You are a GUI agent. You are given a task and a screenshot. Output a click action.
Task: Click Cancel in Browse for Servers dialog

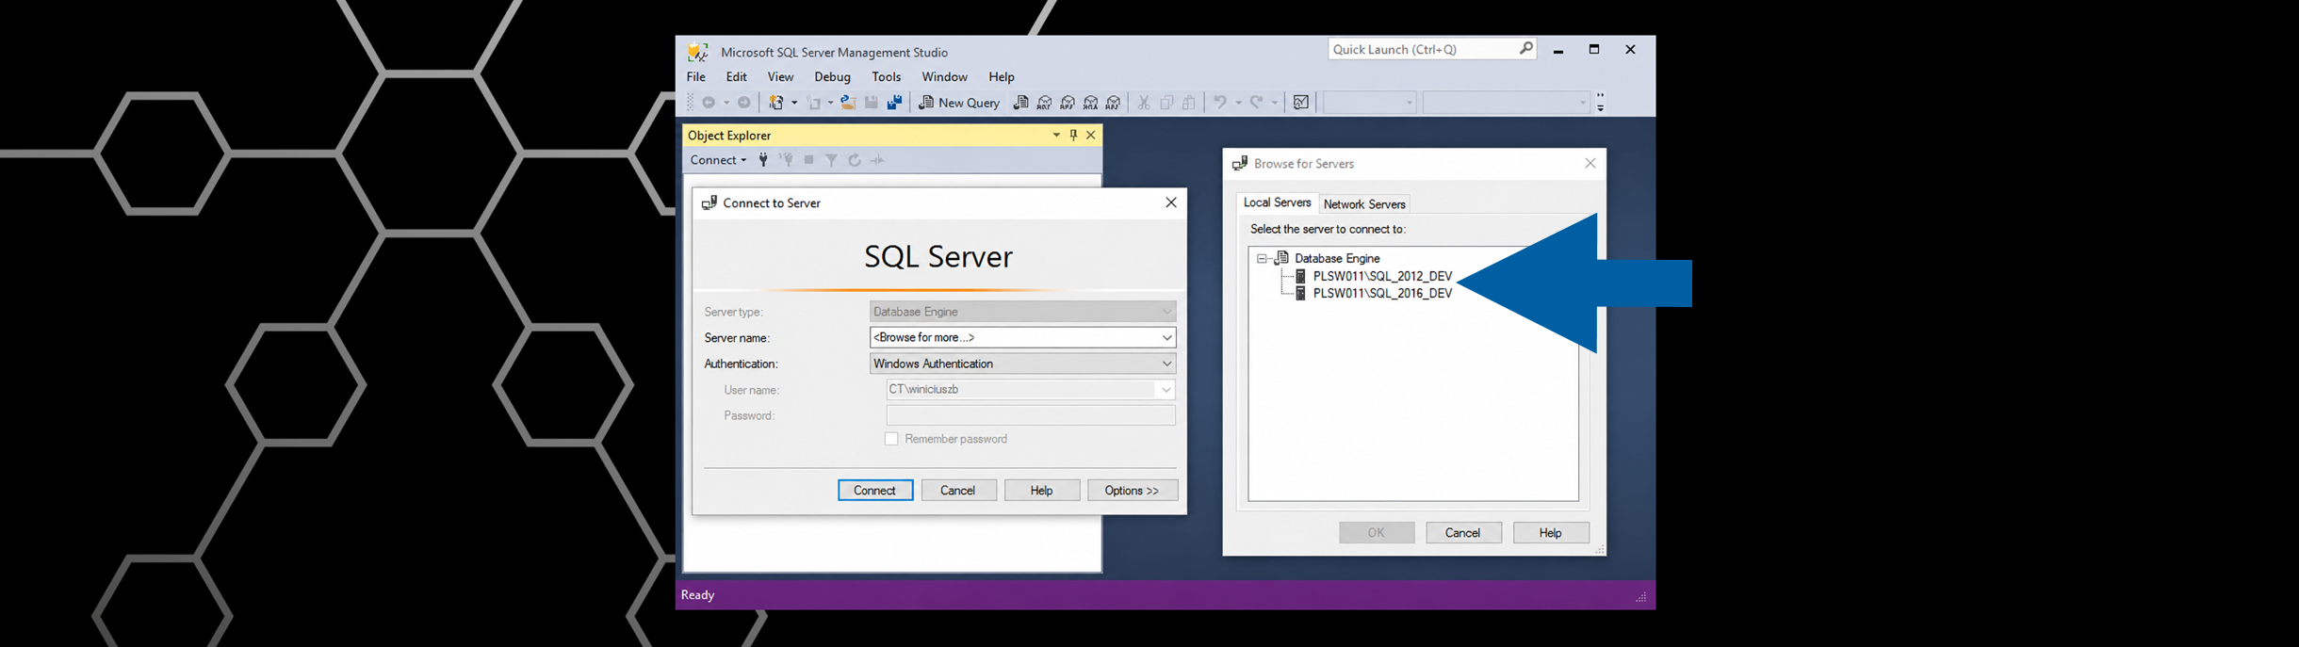[x=1463, y=533]
